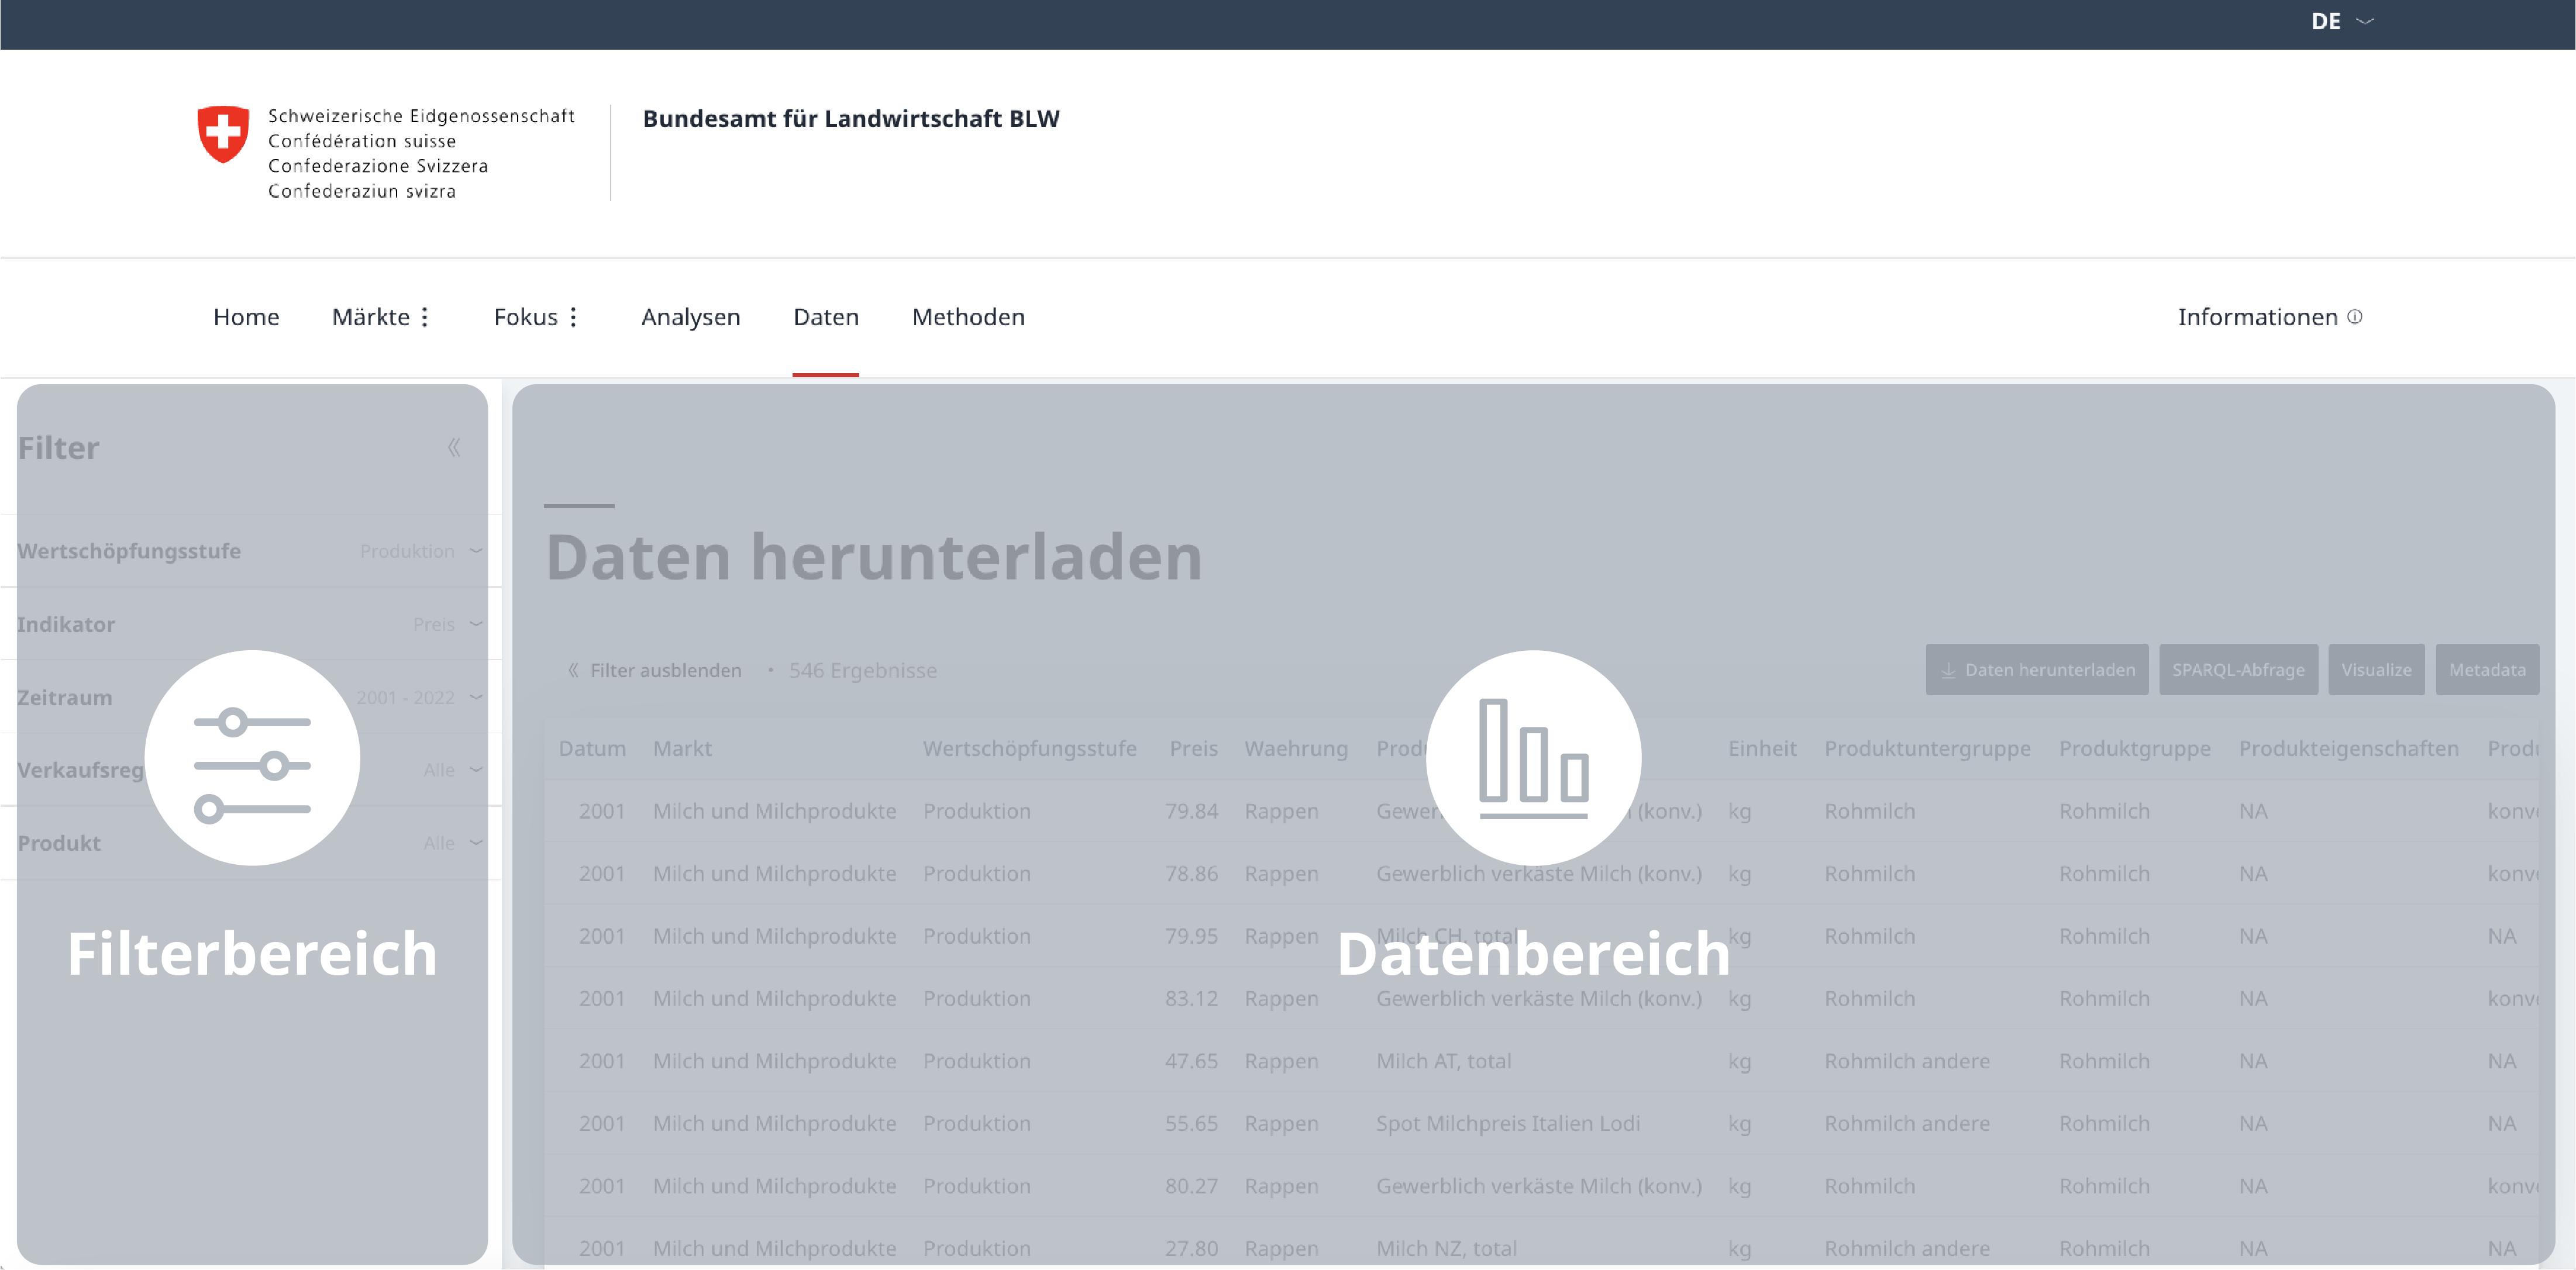Open the Märkte menu
The height and width of the screenshot is (1270, 2576).
coord(371,317)
